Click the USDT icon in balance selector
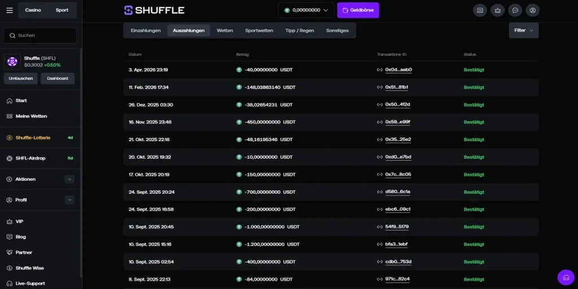This screenshot has height=289, width=578. coord(287,10)
